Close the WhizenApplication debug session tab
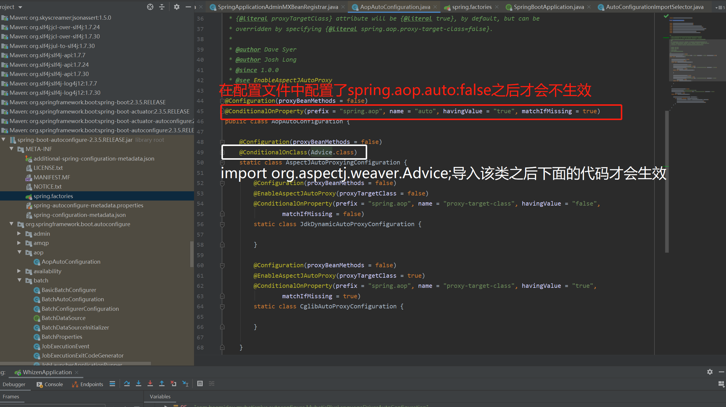Screen dimensions: 726x407 [x=77, y=372]
